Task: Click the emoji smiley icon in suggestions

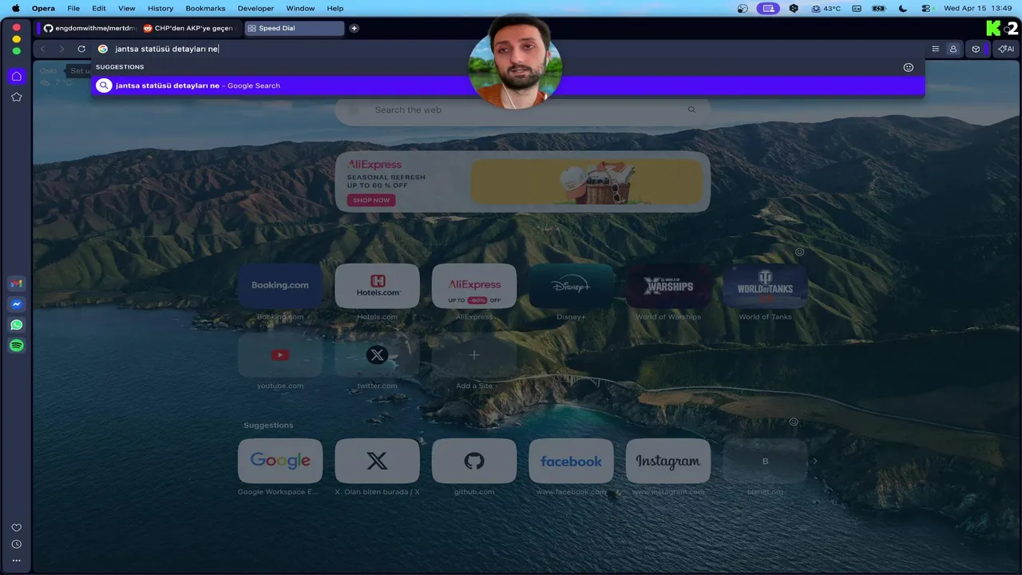Action: click(x=908, y=67)
